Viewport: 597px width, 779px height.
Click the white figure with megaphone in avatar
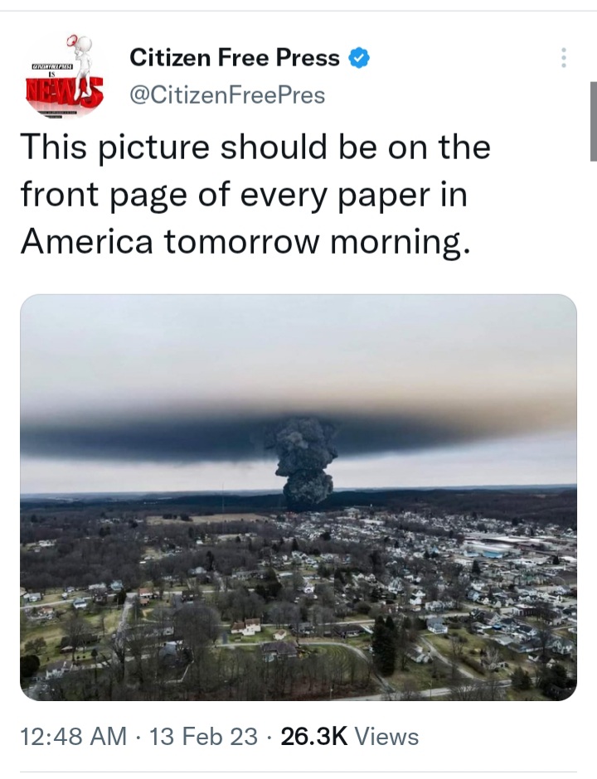tap(82, 55)
